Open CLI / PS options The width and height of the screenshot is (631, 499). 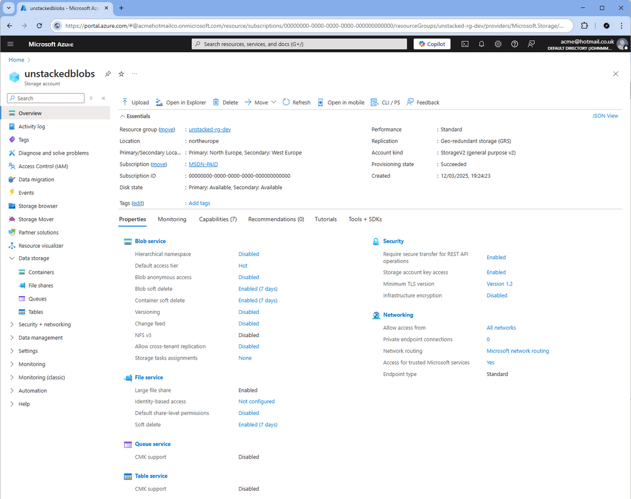385,102
